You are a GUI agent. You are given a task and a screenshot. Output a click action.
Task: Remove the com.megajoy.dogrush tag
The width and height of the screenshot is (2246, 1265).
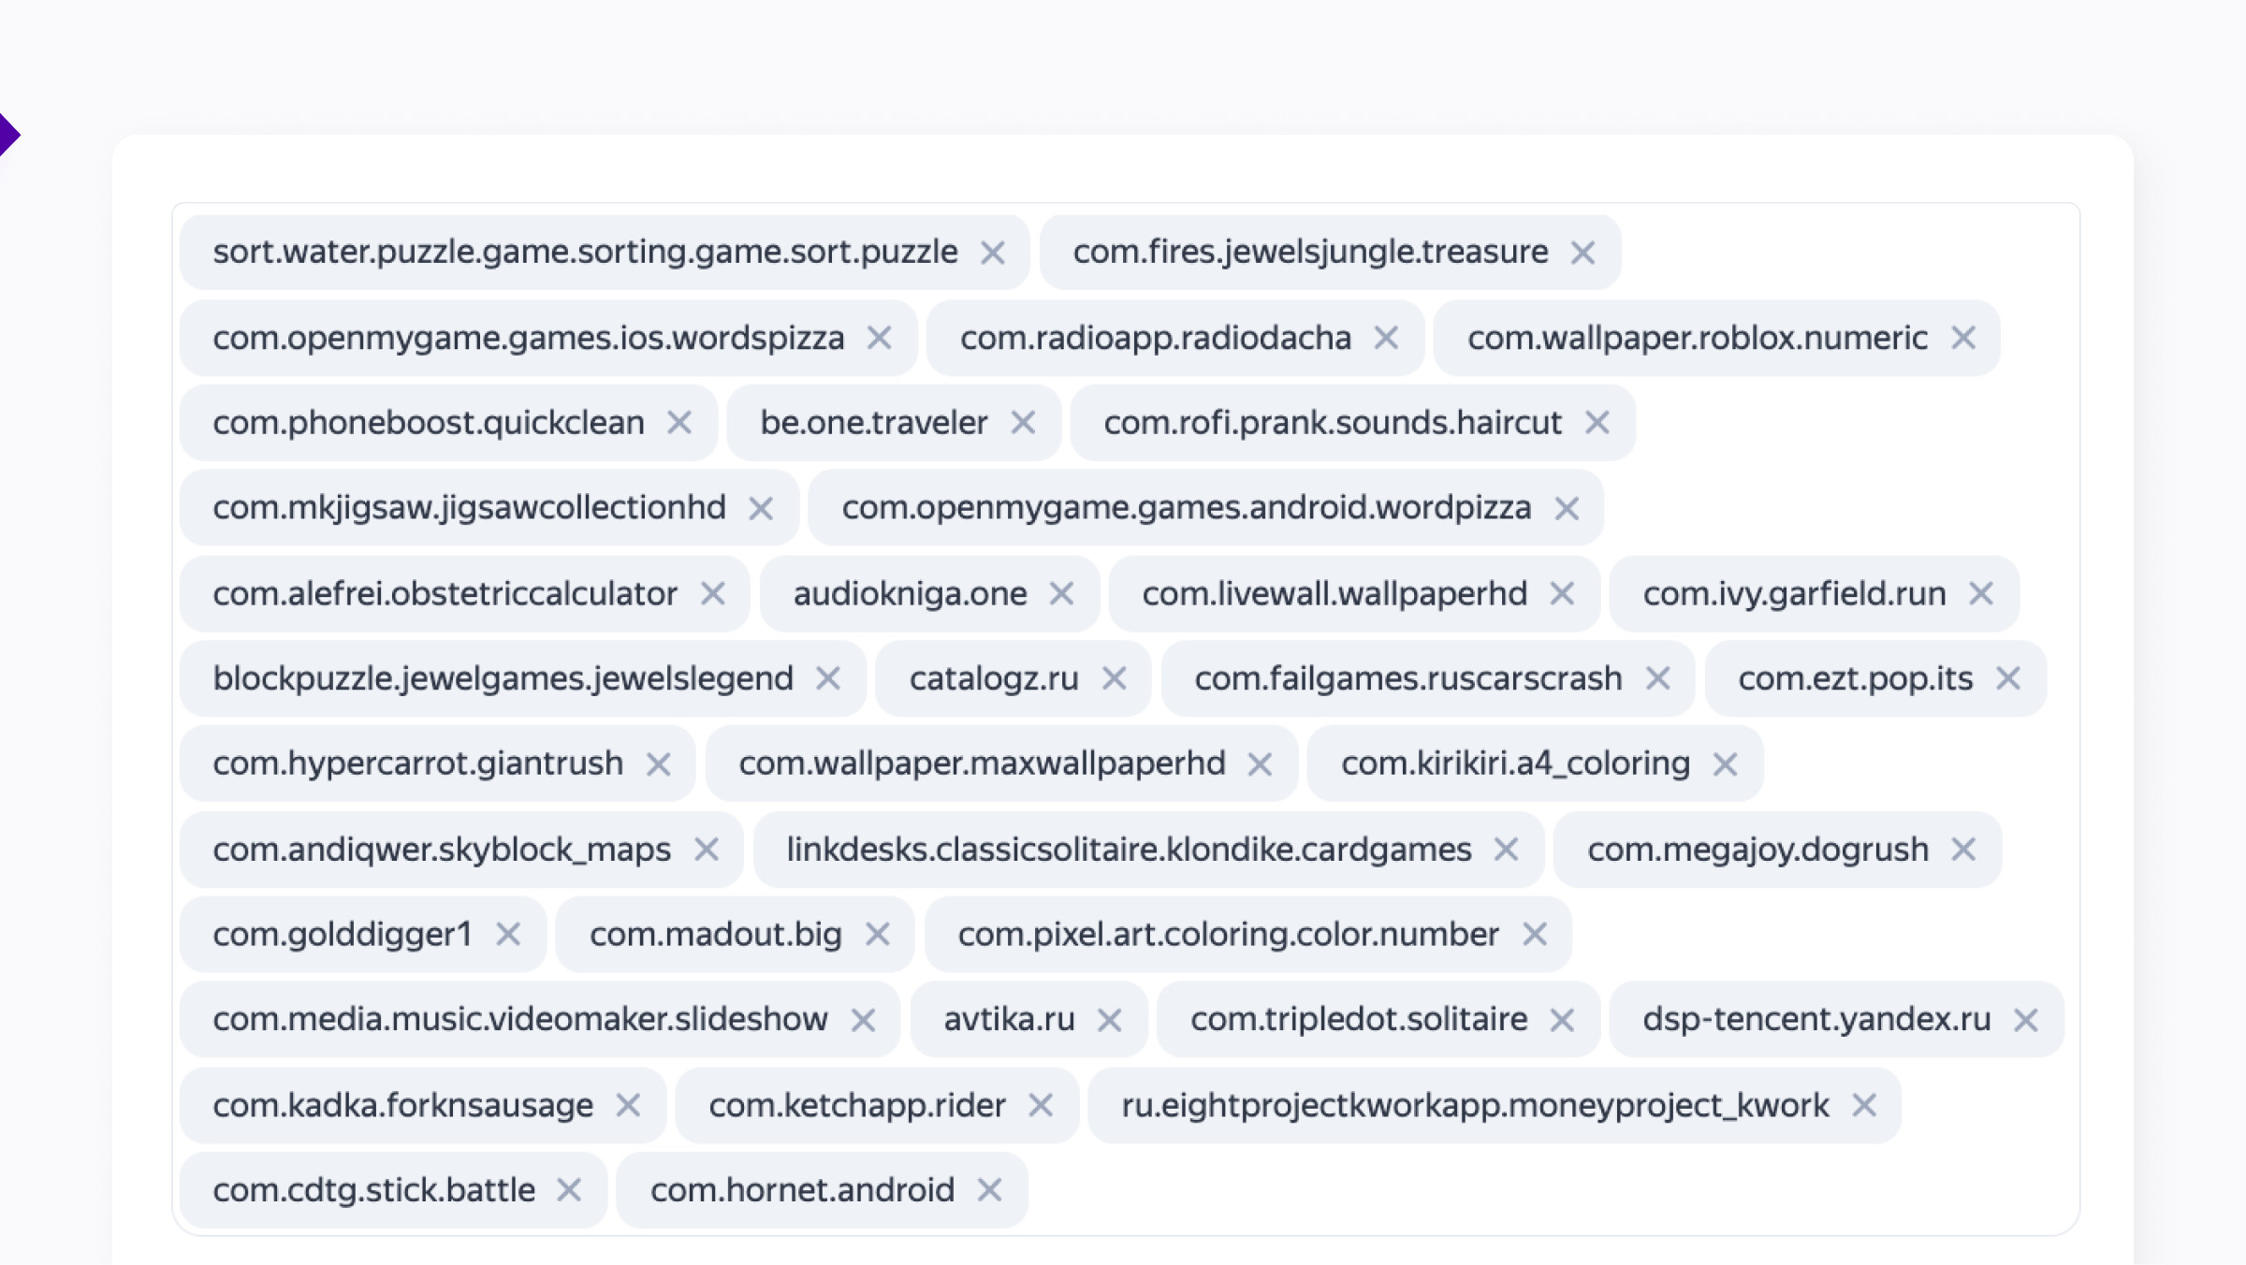coord(1962,850)
